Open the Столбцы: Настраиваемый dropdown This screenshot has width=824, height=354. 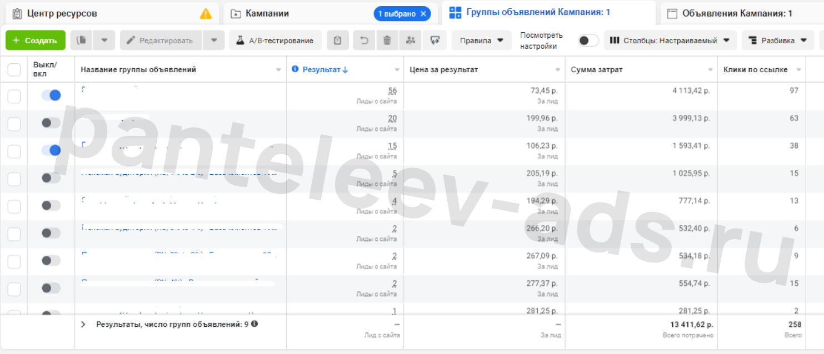[x=670, y=40]
